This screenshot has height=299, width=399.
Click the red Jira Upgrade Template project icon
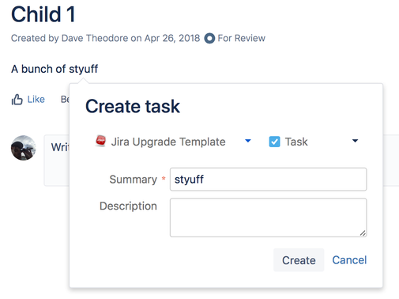[100, 141]
